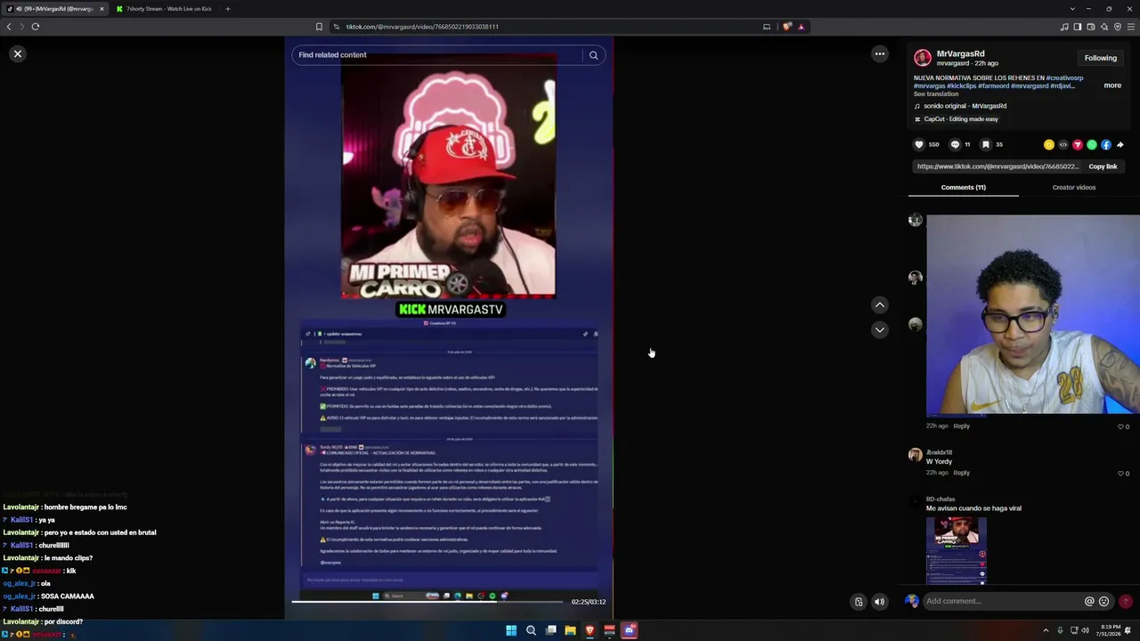Open File Explorer from the taskbar
Screen dimensions: 1140x641
[x=570, y=630]
